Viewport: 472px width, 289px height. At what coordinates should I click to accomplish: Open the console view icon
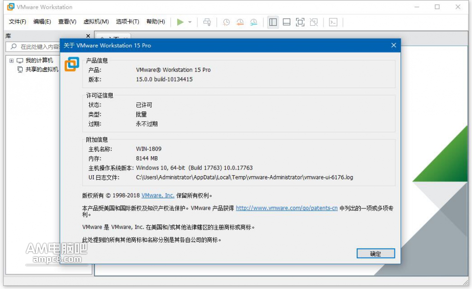coord(333,22)
